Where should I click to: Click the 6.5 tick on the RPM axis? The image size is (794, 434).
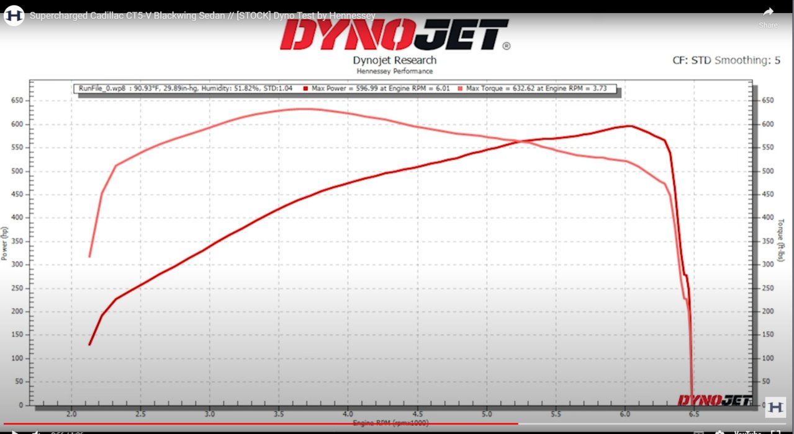[694, 414]
